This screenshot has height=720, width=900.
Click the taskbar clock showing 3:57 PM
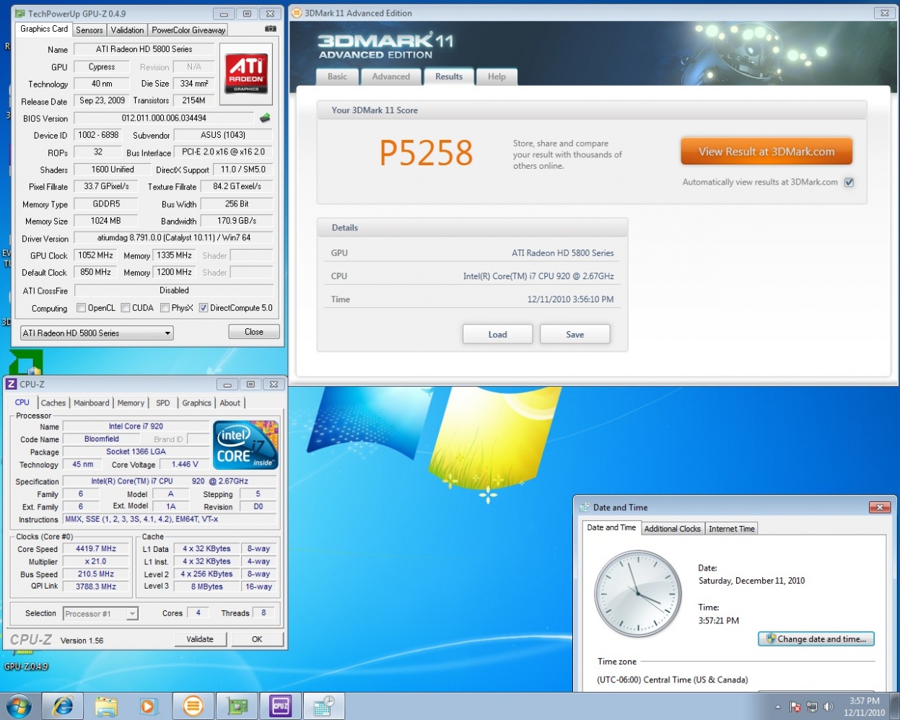(864, 706)
